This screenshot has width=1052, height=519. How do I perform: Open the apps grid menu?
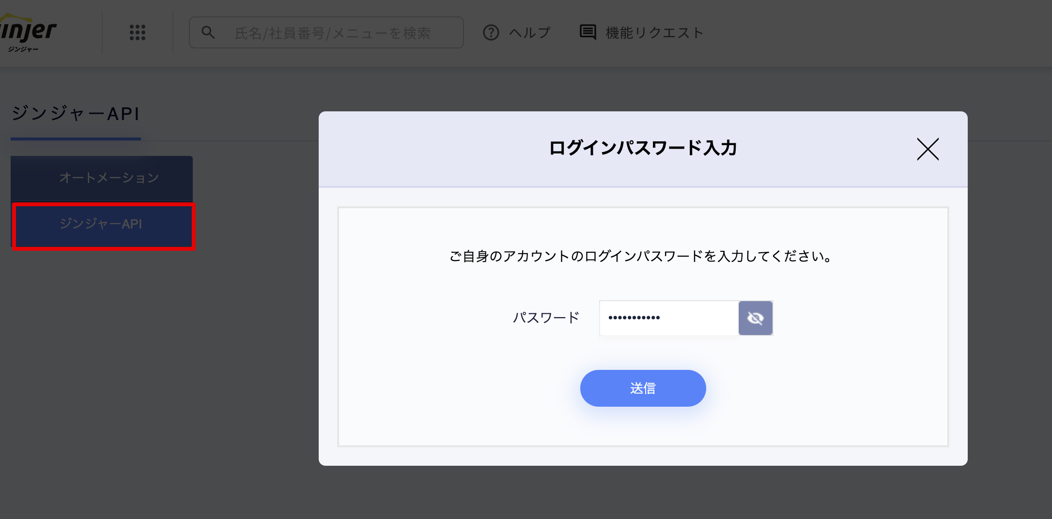[138, 33]
